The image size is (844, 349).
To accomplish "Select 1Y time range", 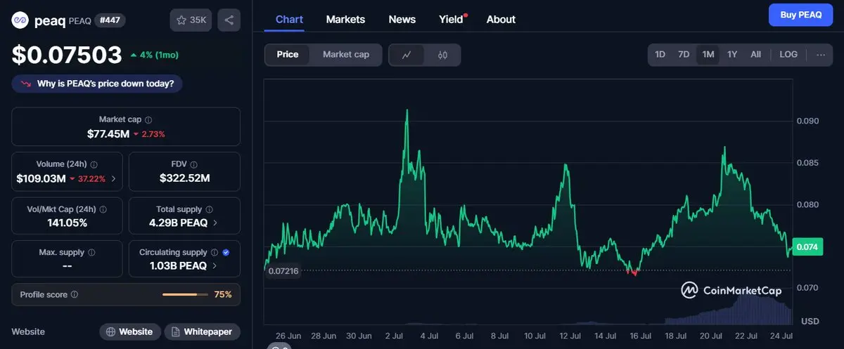I will [732, 54].
